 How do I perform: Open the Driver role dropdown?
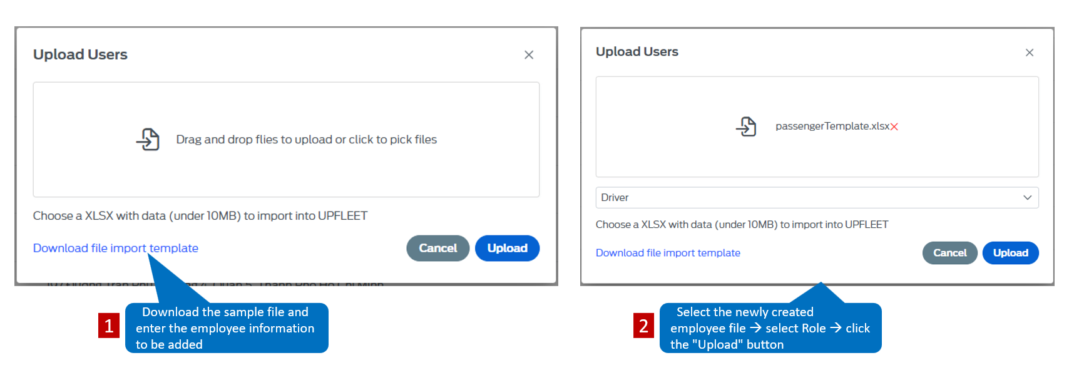coord(817,197)
